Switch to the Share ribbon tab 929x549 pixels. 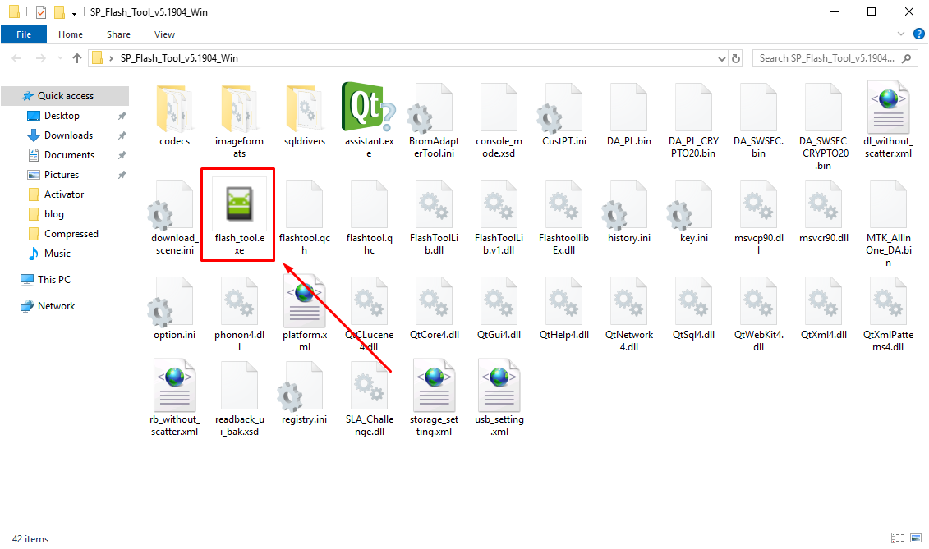point(118,34)
